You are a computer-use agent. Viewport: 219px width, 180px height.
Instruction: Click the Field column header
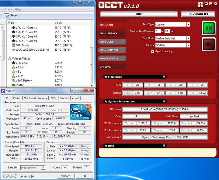[30, 22]
